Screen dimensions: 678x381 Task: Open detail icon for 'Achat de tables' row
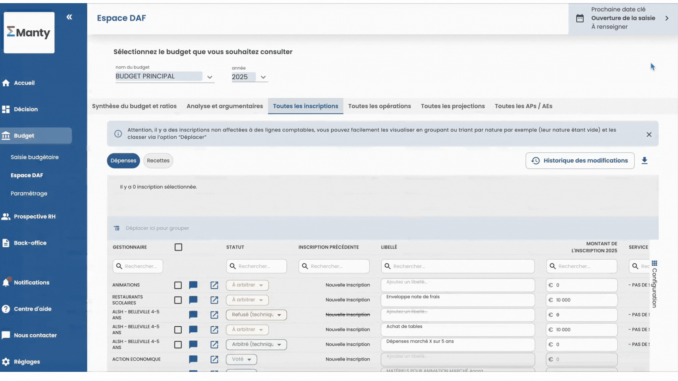tap(214, 329)
